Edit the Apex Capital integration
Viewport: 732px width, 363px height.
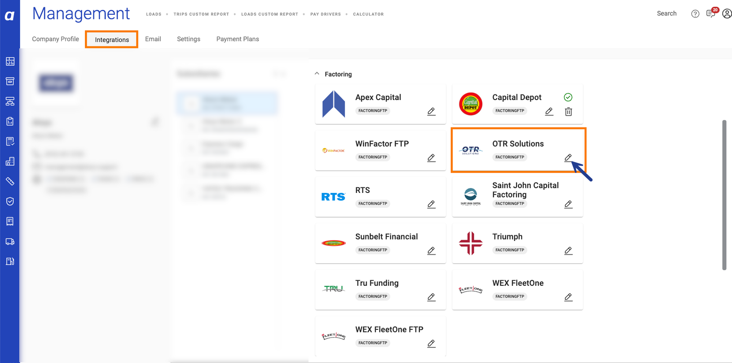click(431, 111)
